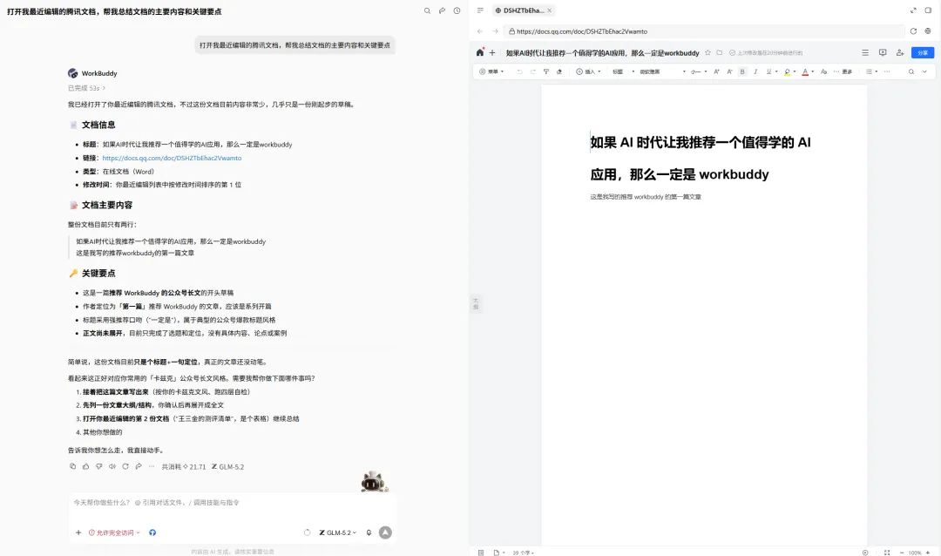
Task: Open 允许完全访问 permission dropdown
Action: [115, 532]
